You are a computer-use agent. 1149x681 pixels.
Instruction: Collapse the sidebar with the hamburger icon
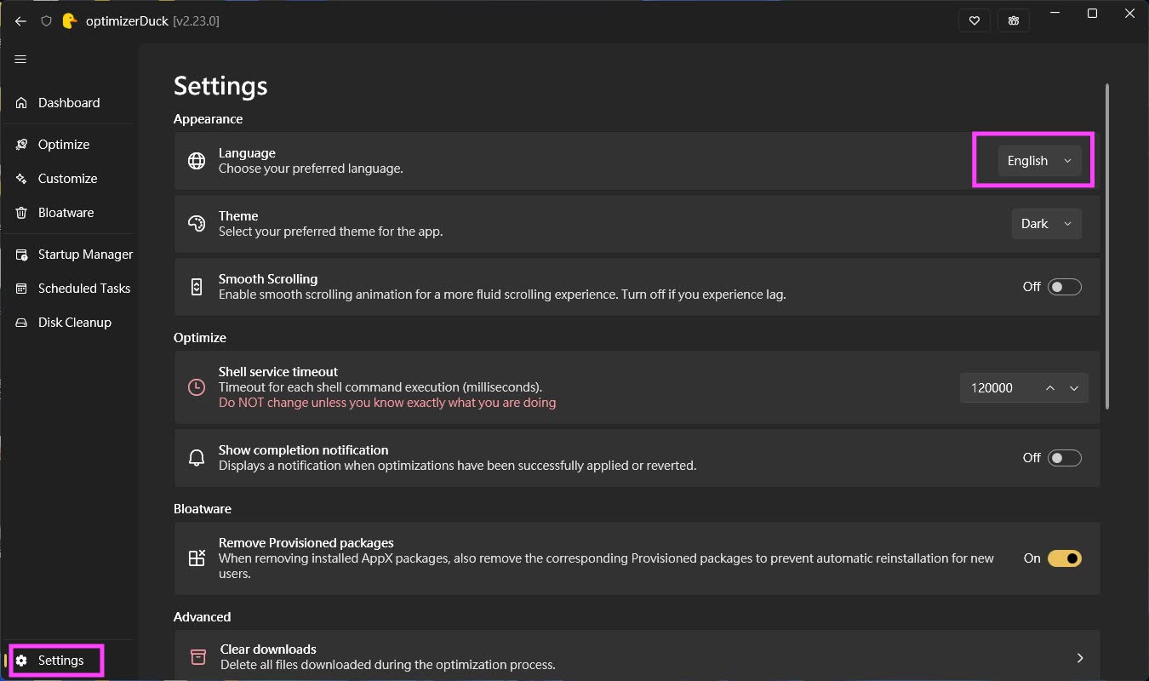(x=20, y=60)
